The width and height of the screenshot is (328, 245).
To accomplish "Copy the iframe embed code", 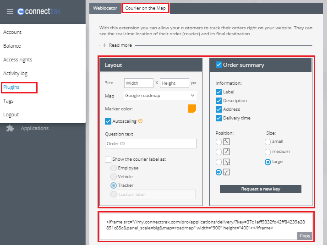I will (x=305, y=235).
